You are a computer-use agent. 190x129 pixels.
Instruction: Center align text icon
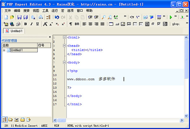[x=90, y=24]
